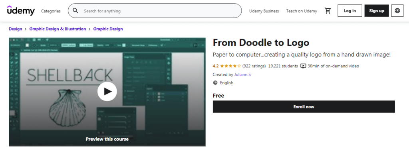Image resolution: width=409 pixels, height=161 pixels.
Task: Go to Udemy Business
Action: 264,11
